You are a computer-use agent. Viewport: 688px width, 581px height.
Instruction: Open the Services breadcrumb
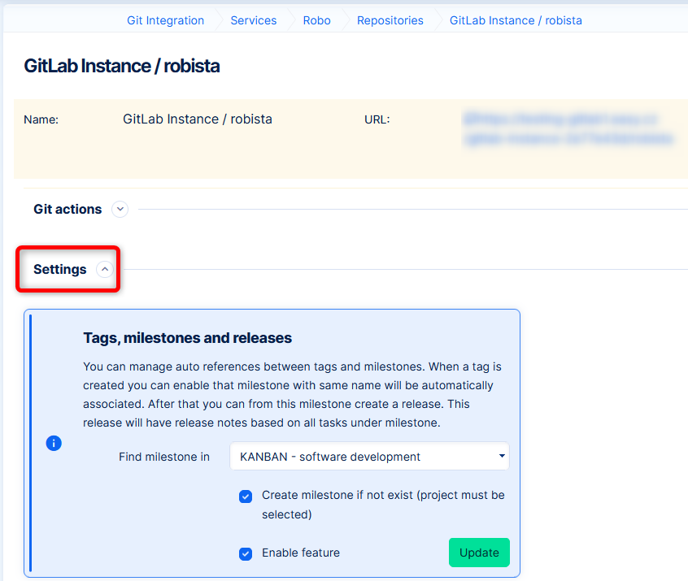click(x=253, y=20)
